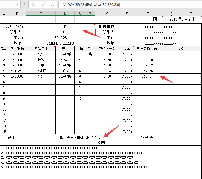Viewport: 202px width, 179px height.
Task: Select the H5钛钢 product name cell
Action: [41, 71]
